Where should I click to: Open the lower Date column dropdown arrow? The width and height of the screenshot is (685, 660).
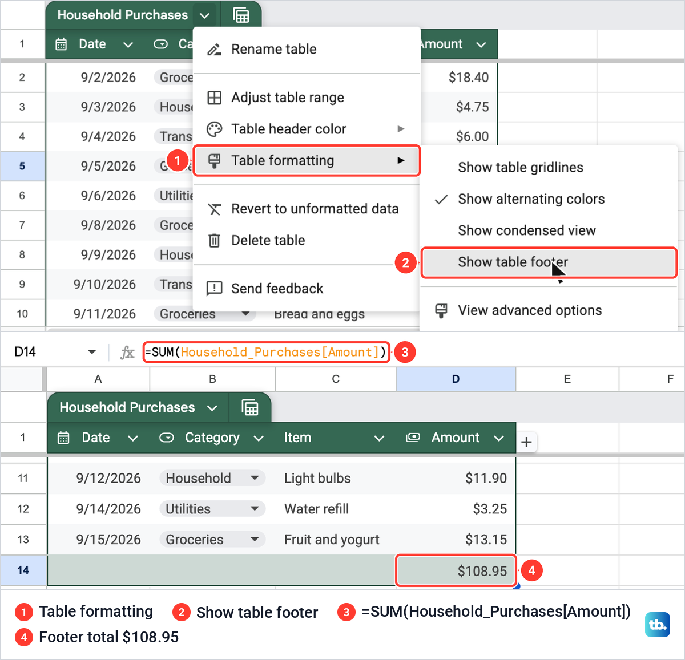pos(132,438)
